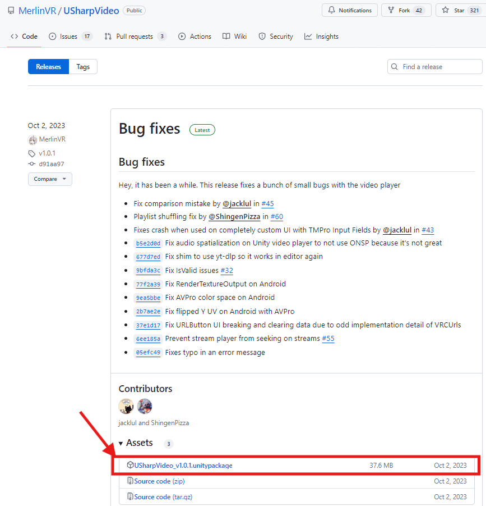Open the v1.0.1 tag link
Screen dimensions: 486x506
click(47, 153)
